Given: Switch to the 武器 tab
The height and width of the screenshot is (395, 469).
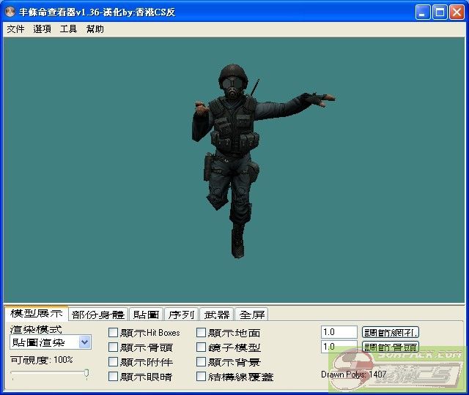Looking at the screenshot, I should coord(216,315).
